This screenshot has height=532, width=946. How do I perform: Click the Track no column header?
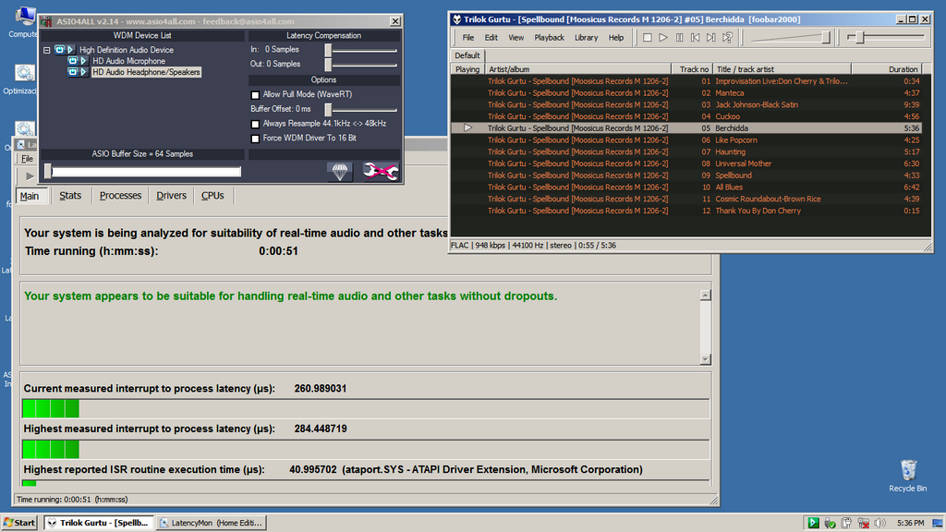(692, 69)
